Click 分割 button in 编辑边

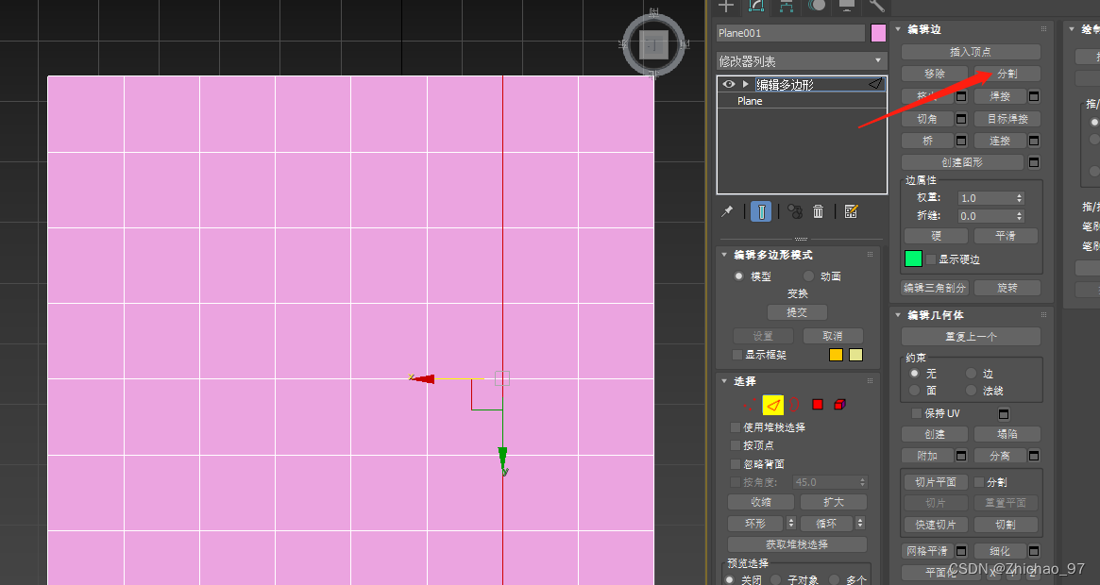tap(1007, 74)
